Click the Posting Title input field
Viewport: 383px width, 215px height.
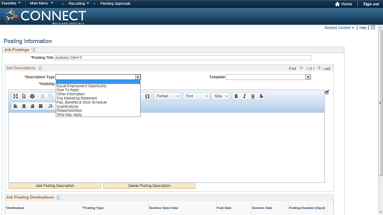pos(183,57)
